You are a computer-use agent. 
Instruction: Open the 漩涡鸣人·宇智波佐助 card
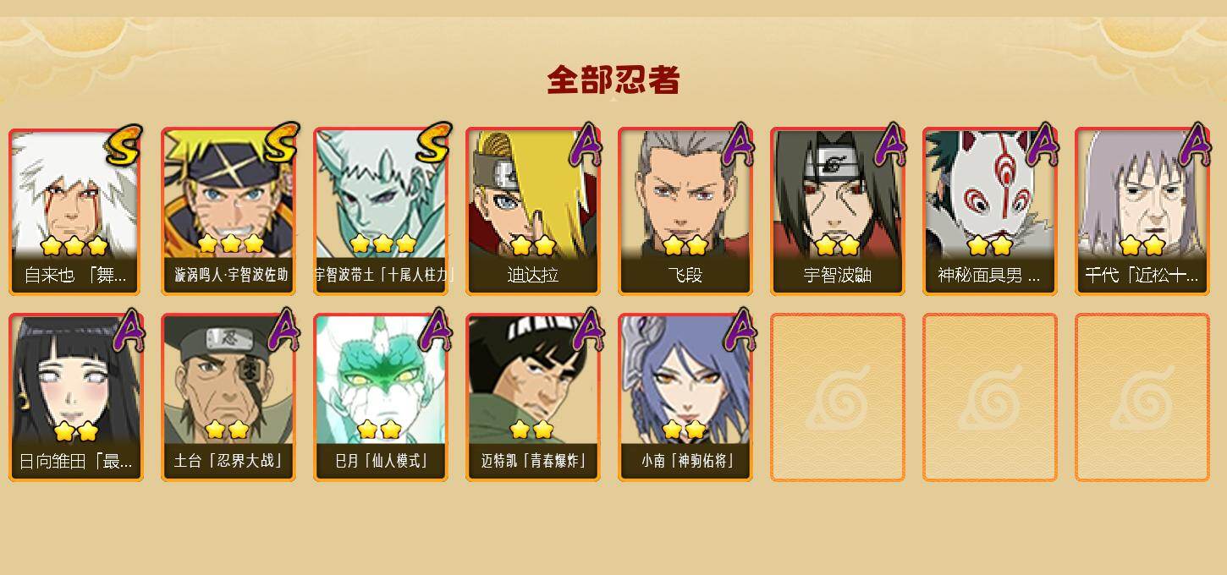228,211
